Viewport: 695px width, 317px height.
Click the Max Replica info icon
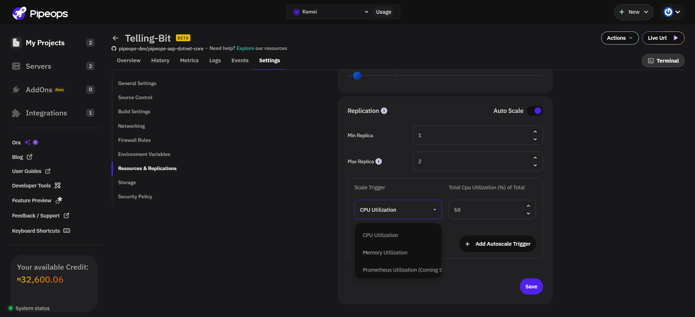click(379, 161)
